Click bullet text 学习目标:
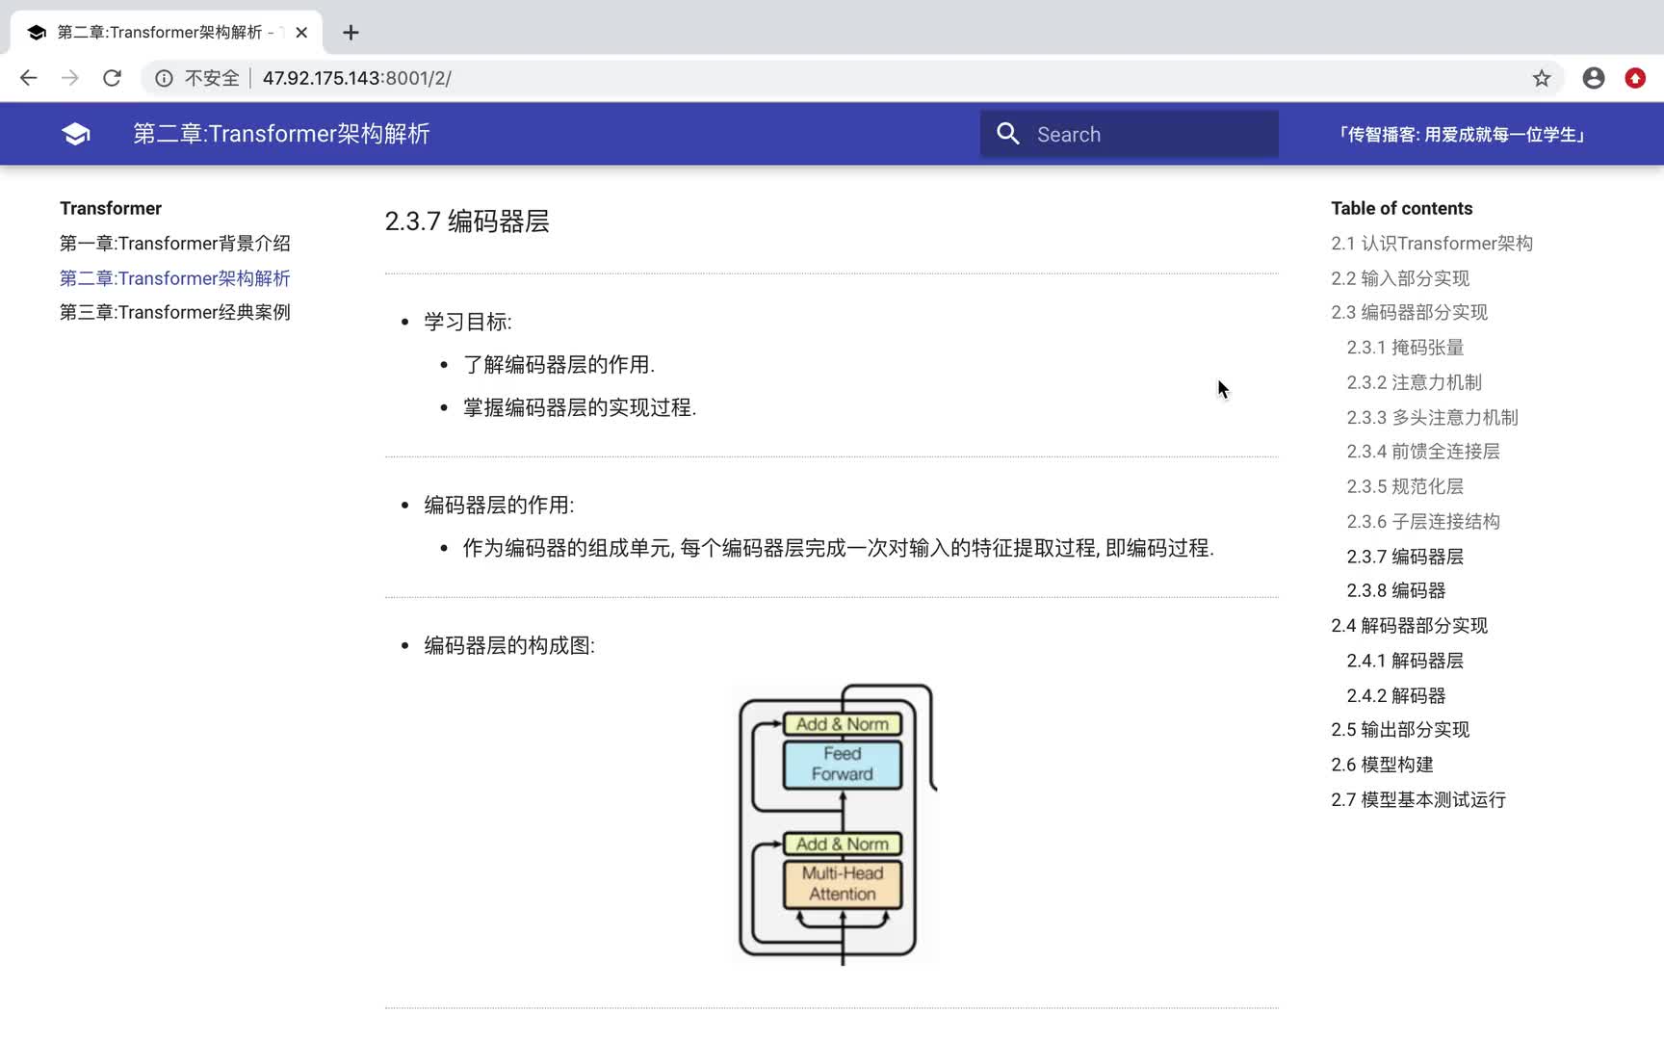The width and height of the screenshot is (1664, 1040). [x=468, y=322]
